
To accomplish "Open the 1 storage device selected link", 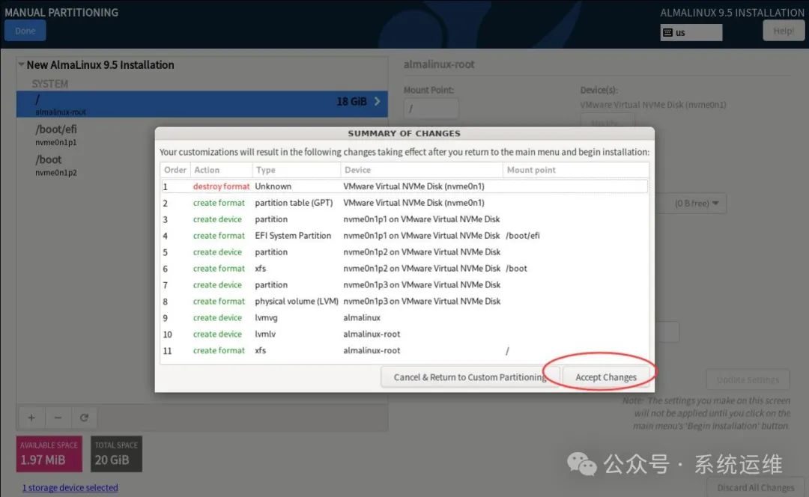I will coord(70,487).
